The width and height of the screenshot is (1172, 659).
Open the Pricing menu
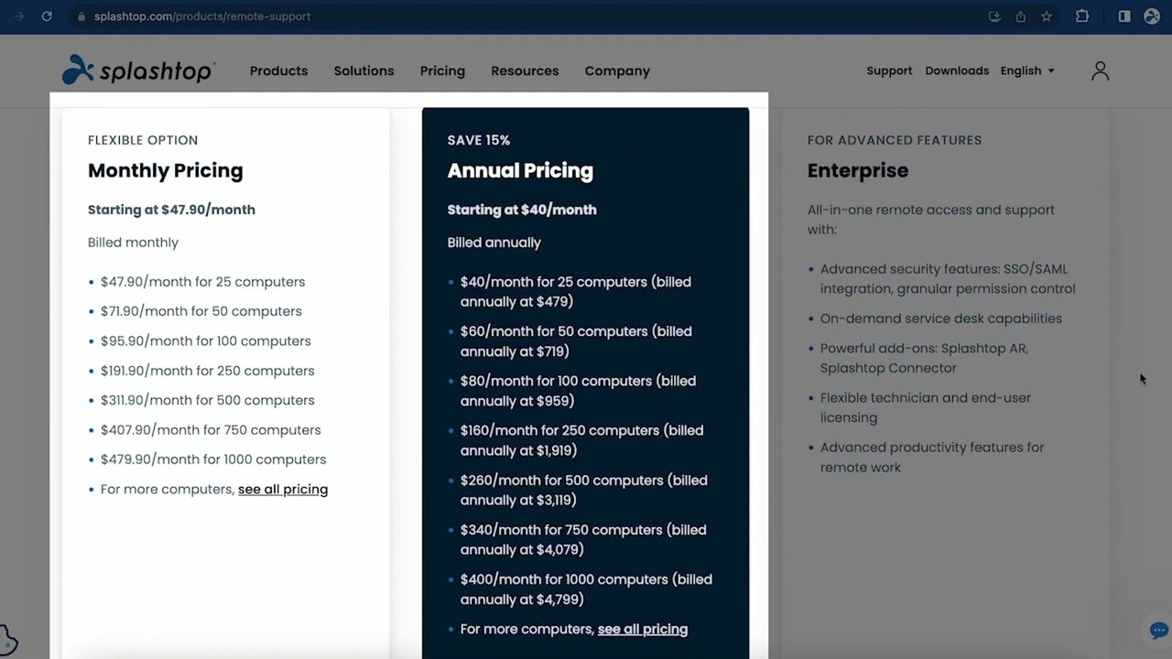pos(442,70)
